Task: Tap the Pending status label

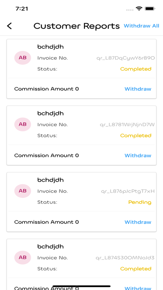Action: coord(140,202)
